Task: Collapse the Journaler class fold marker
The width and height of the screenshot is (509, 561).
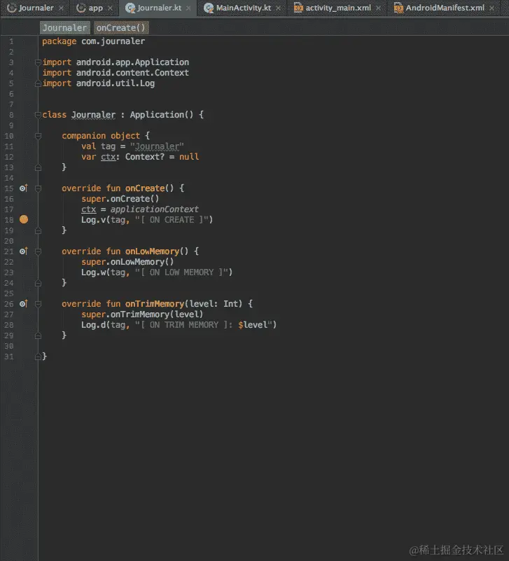Action: 38,115
